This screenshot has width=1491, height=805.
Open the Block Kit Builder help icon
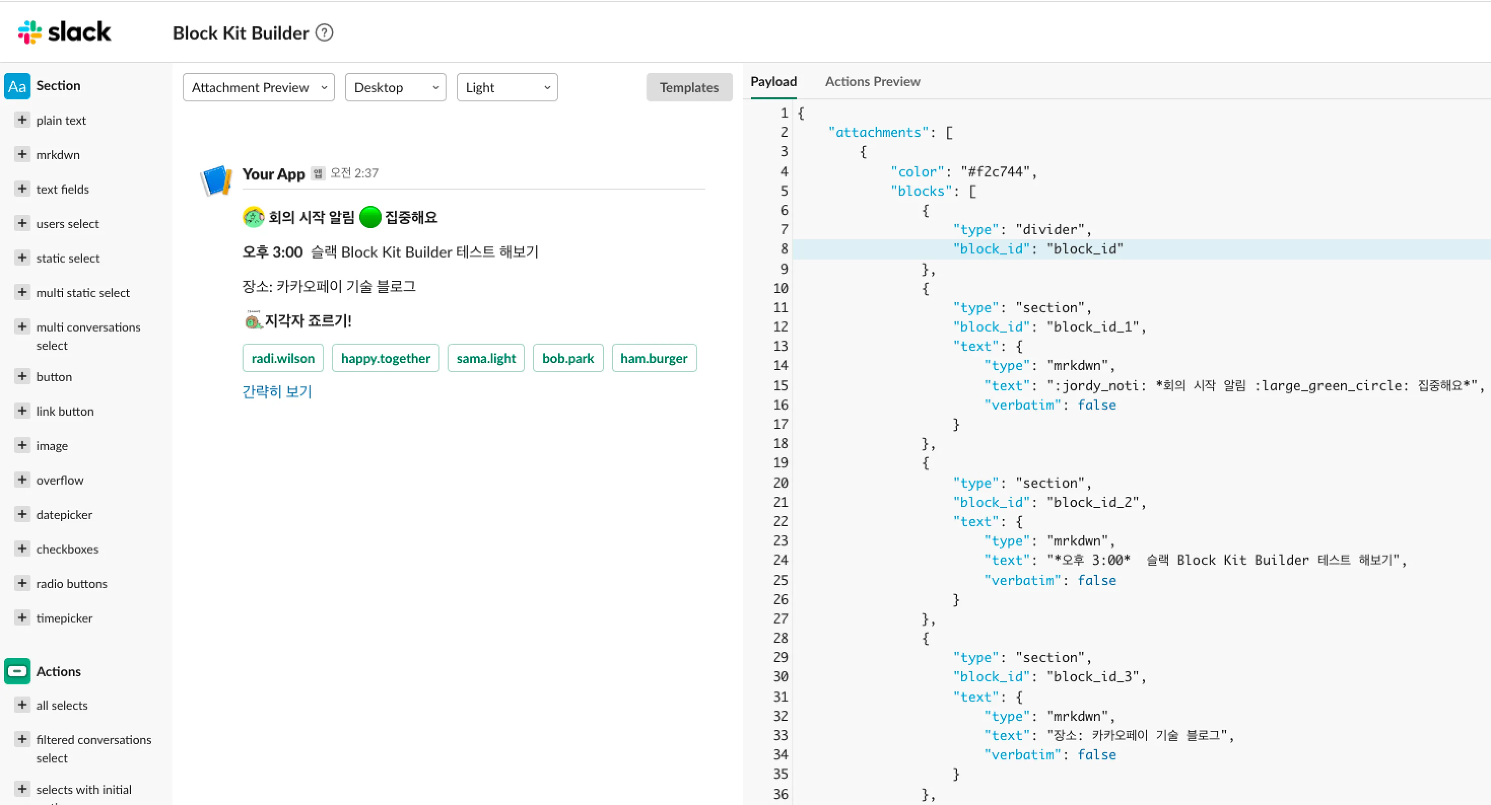pyautogui.click(x=324, y=33)
